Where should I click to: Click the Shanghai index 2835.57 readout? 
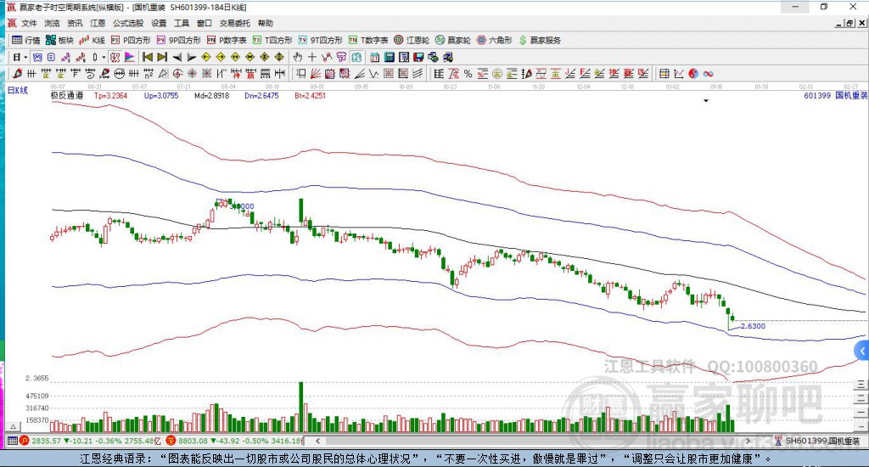pyautogui.click(x=46, y=441)
